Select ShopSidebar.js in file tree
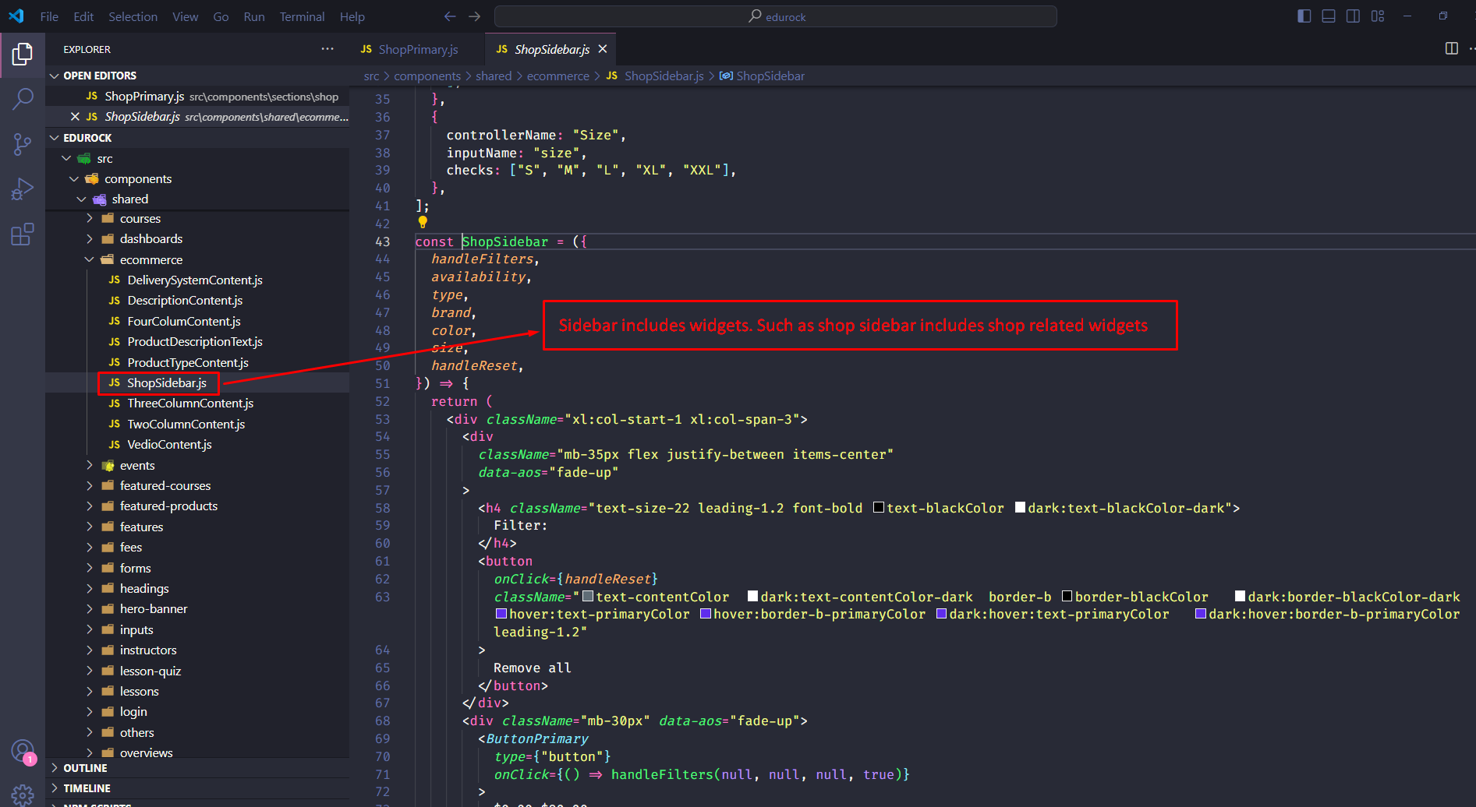The height and width of the screenshot is (807, 1476). [x=167, y=382]
